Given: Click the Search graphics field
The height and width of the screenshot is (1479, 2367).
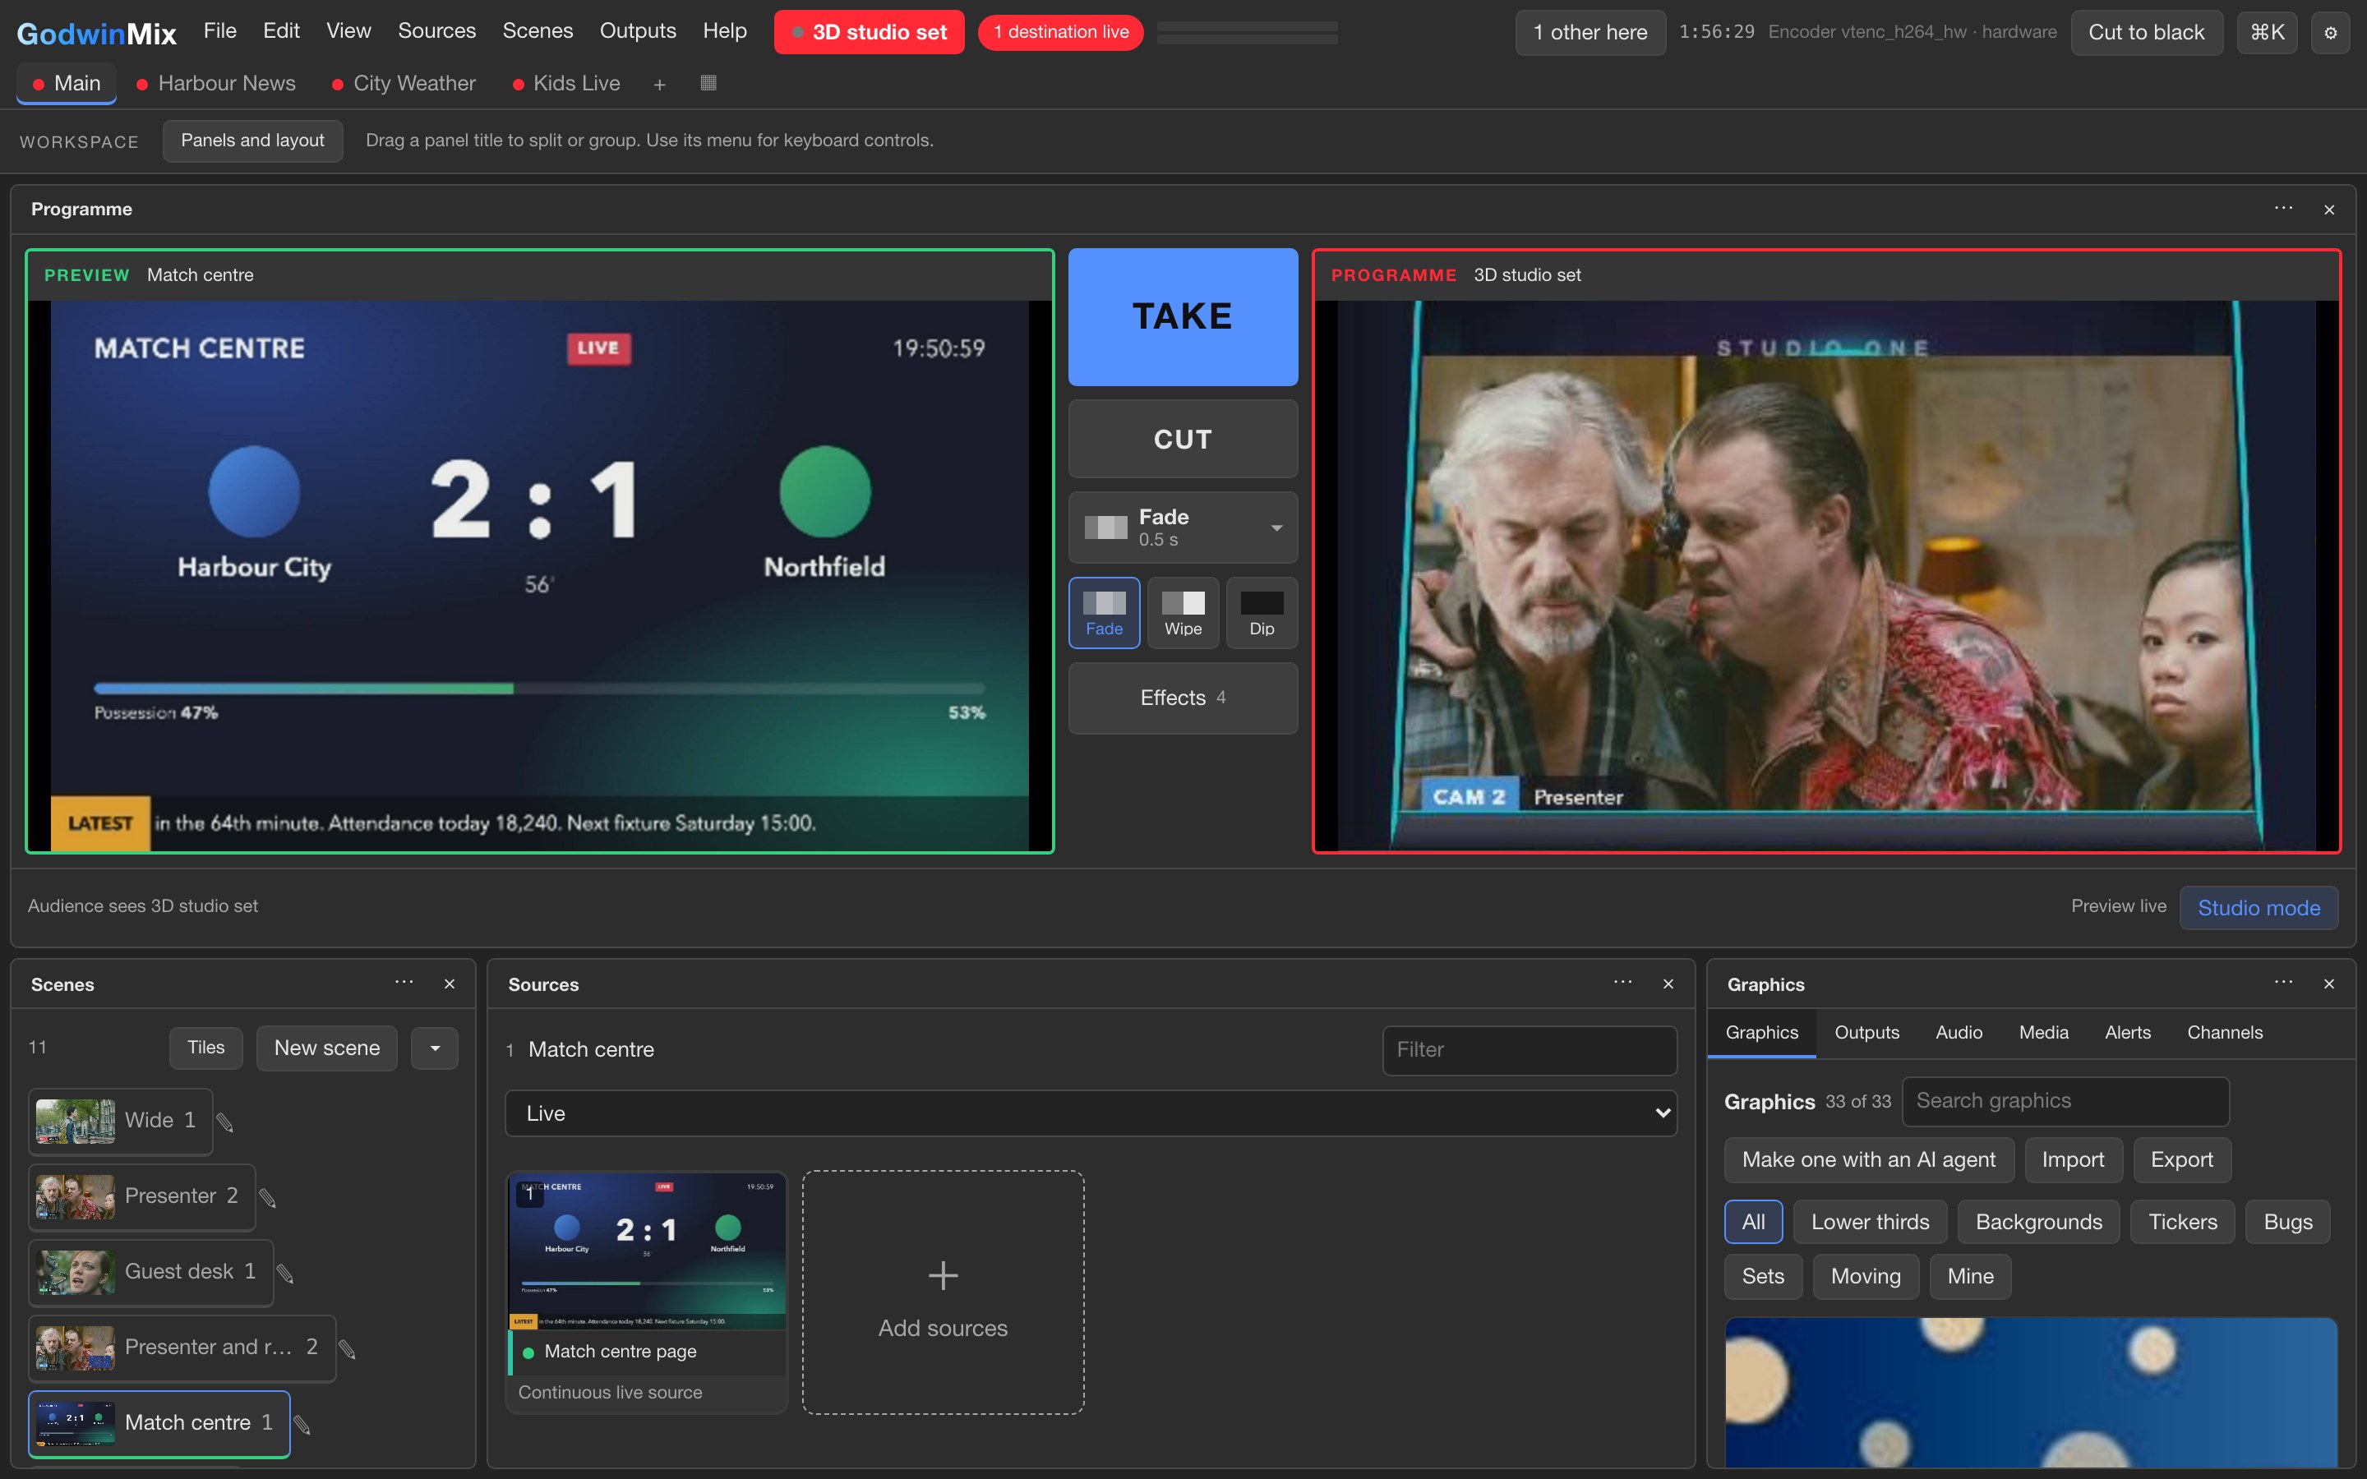Looking at the screenshot, I should click(x=2065, y=1101).
